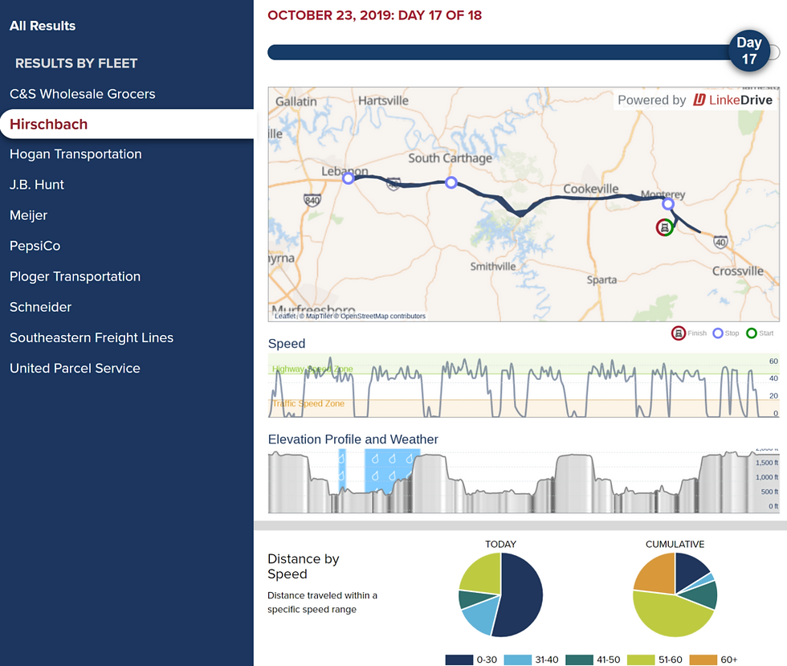Click the I-840 highway shield on map
Screen dimensions: 787x666
[312, 200]
